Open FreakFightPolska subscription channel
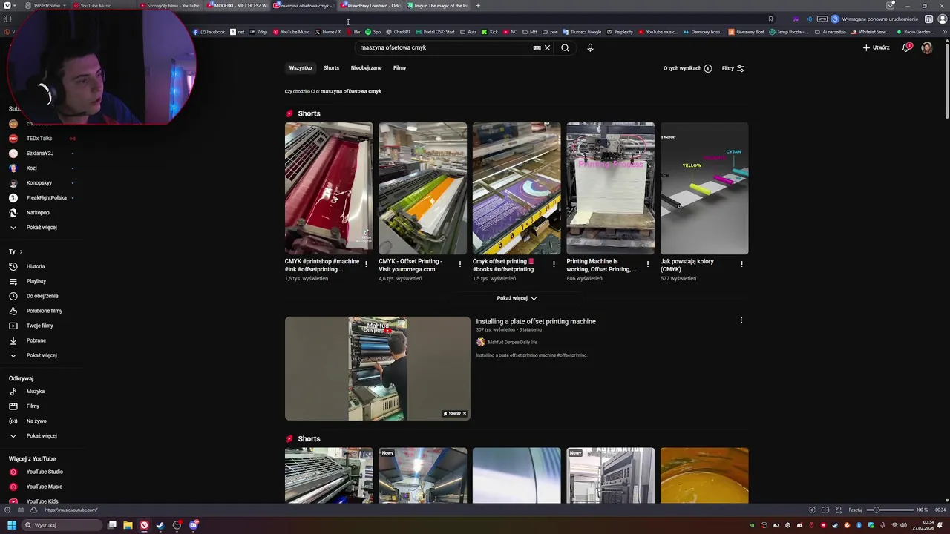Image resolution: width=950 pixels, height=534 pixels. 47,198
